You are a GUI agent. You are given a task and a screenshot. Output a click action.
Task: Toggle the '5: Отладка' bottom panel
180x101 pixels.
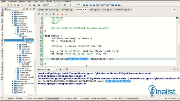(84, 98)
